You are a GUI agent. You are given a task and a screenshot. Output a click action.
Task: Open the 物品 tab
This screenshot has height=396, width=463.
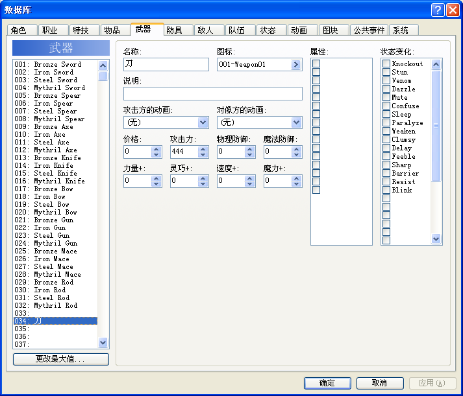pos(116,30)
